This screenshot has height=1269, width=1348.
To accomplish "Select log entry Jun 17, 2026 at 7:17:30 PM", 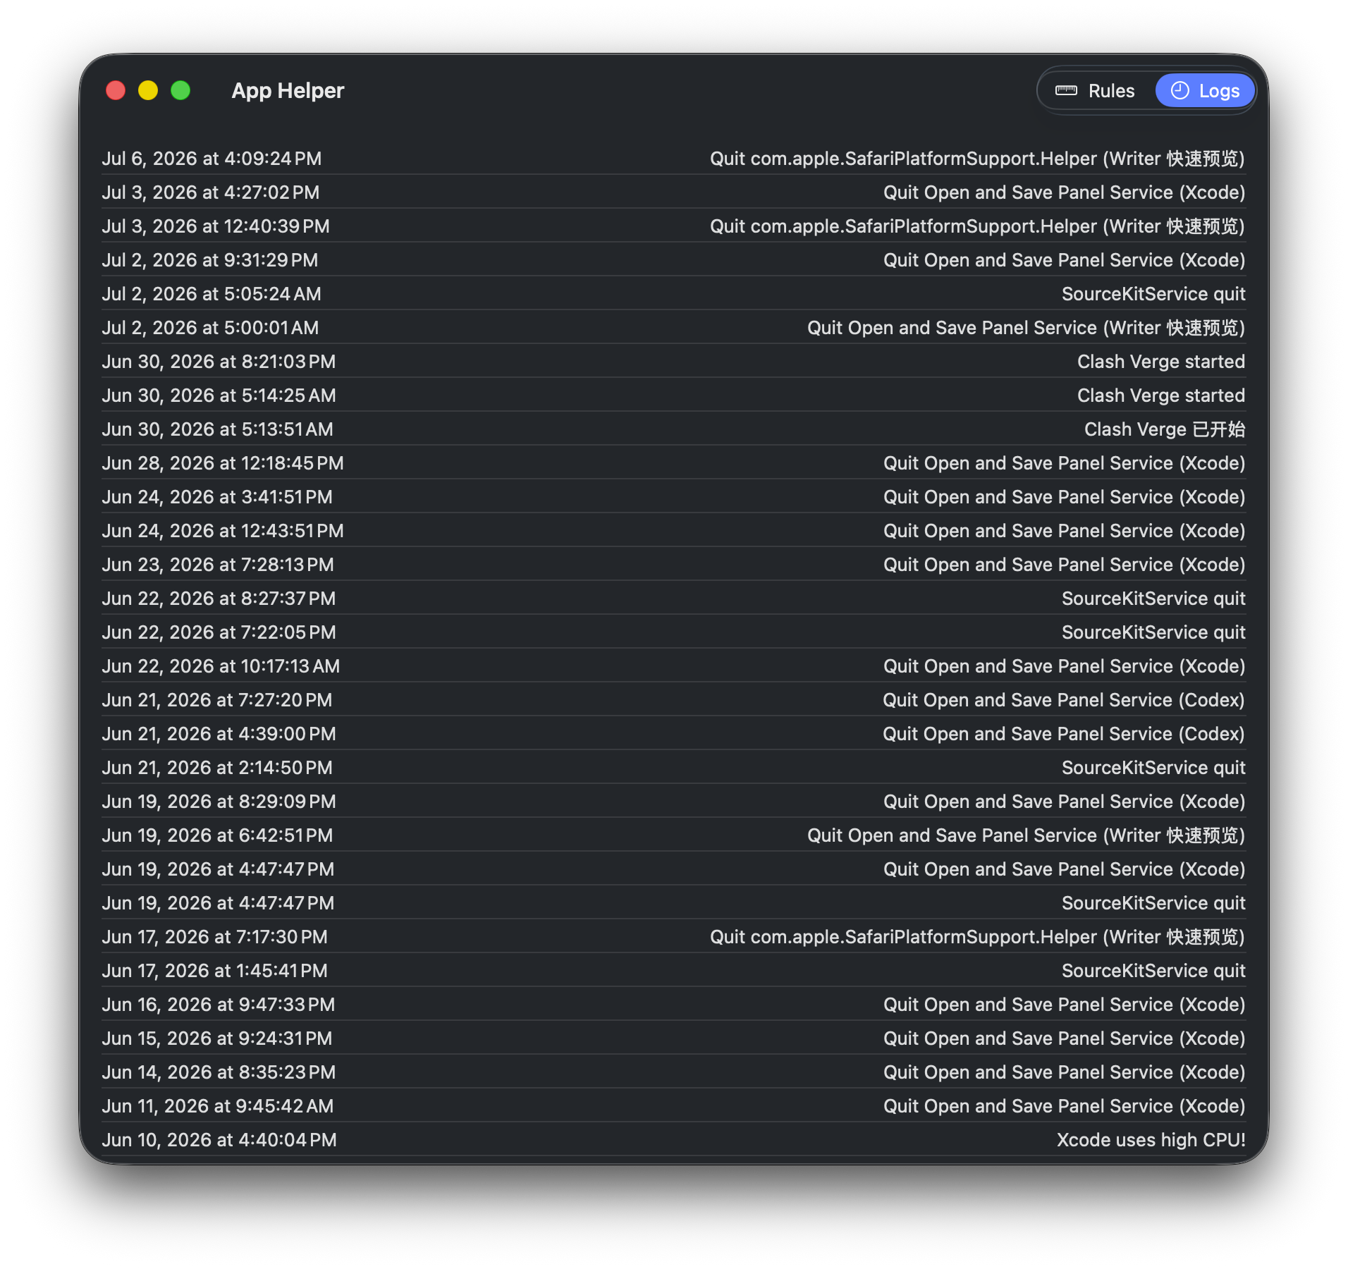I will (x=673, y=937).
